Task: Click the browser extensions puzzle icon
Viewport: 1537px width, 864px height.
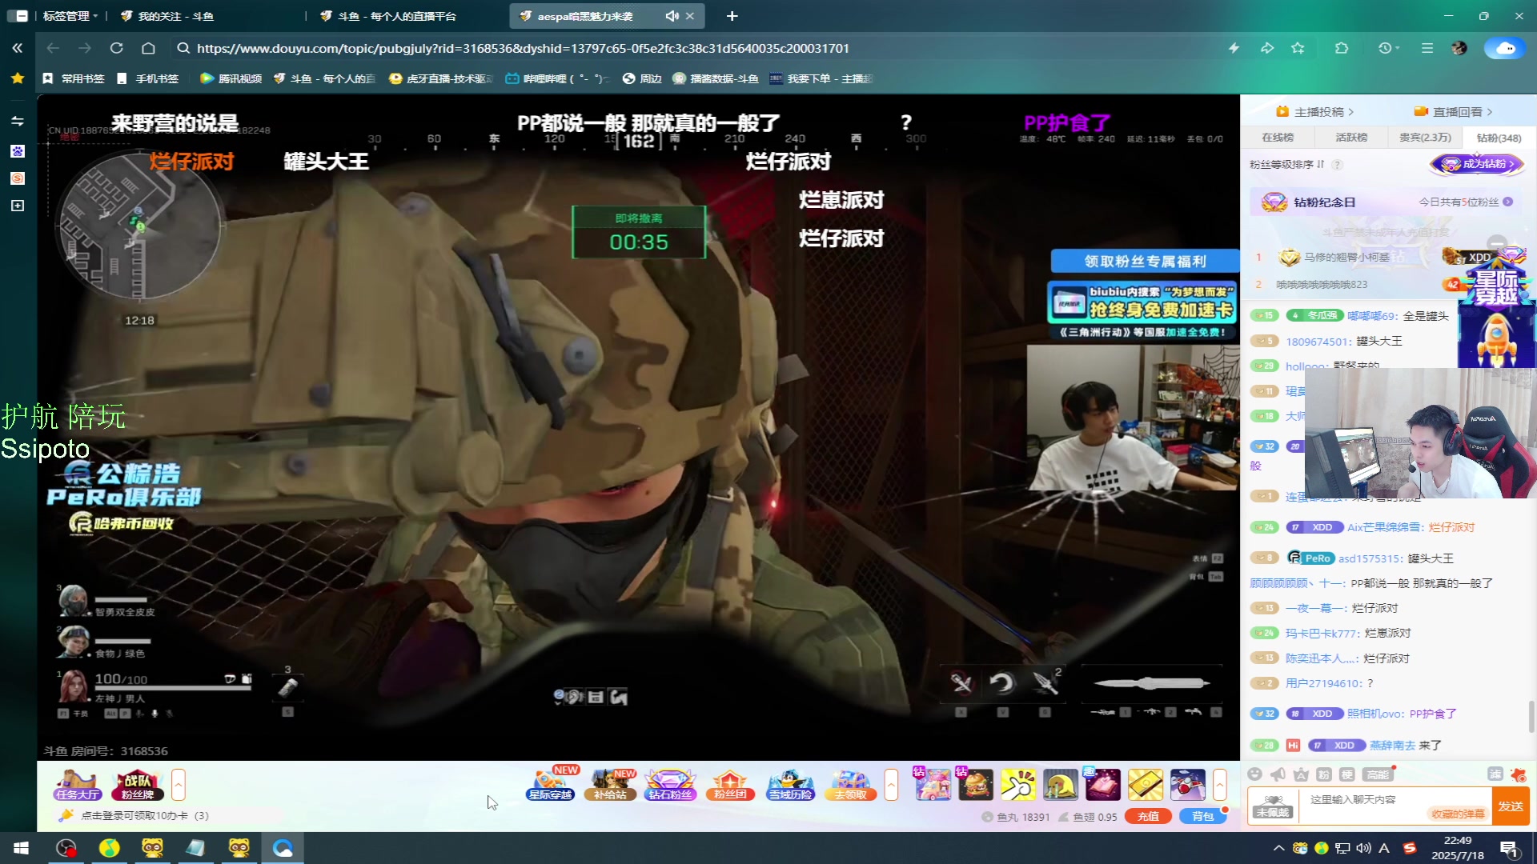Action: click(x=1342, y=48)
